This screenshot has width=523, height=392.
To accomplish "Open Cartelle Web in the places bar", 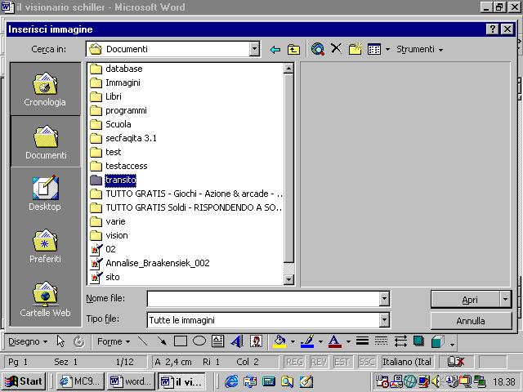I will (x=45, y=299).
